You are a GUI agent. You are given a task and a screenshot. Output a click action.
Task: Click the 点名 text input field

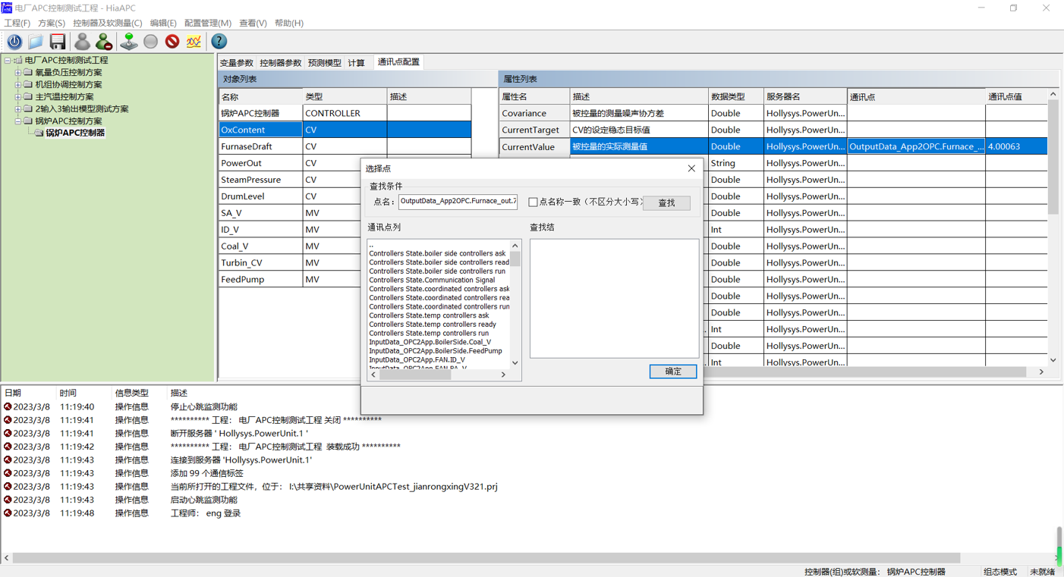click(458, 202)
